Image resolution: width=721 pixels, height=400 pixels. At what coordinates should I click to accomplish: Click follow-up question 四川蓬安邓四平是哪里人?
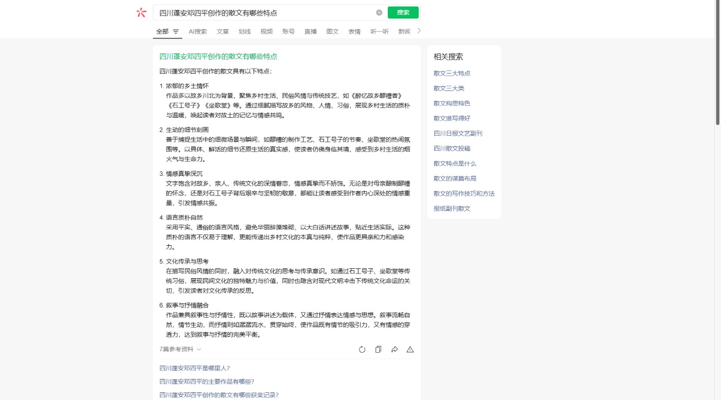[x=195, y=368]
